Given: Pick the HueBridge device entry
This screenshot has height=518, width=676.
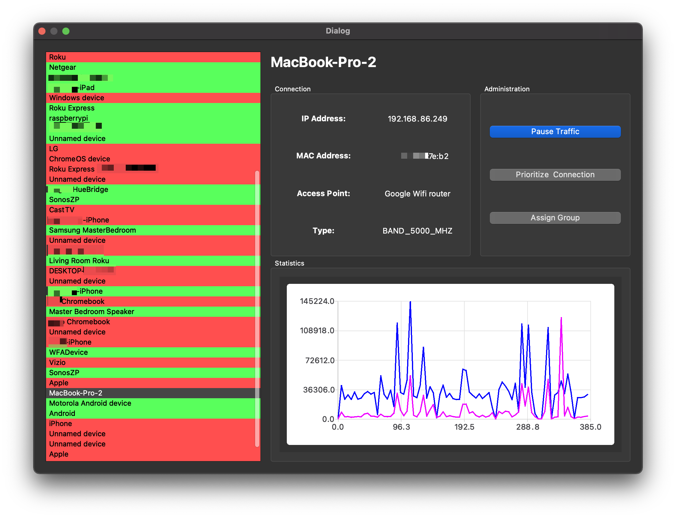Looking at the screenshot, I should tap(90, 189).
